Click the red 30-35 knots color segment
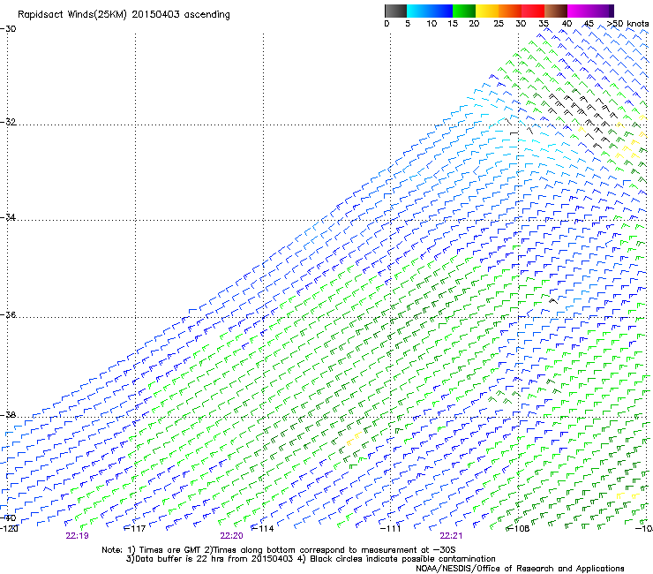Image resolution: width=653 pixels, height=574 pixels. point(533,11)
